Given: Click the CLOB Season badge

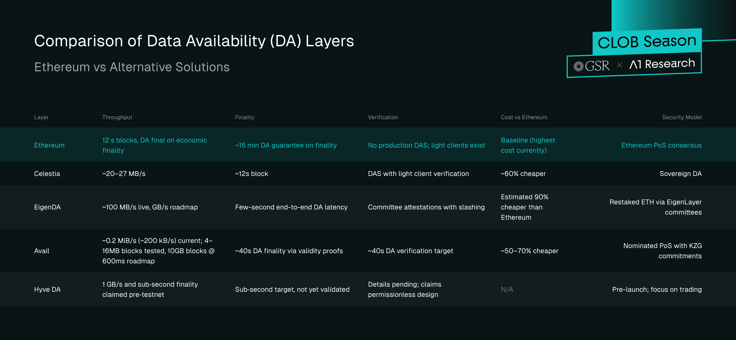Looking at the screenshot, I should [x=647, y=42].
